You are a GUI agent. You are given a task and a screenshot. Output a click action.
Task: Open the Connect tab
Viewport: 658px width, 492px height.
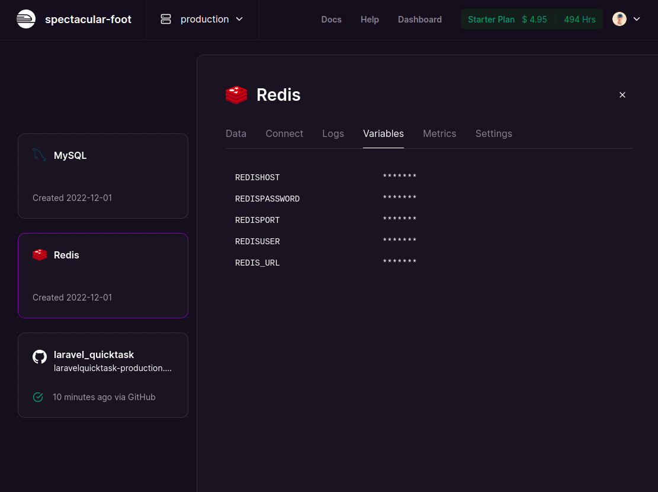point(284,133)
